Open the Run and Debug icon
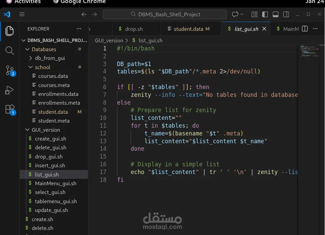The image size is (325, 235). pyautogui.click(x=9, y=90)
